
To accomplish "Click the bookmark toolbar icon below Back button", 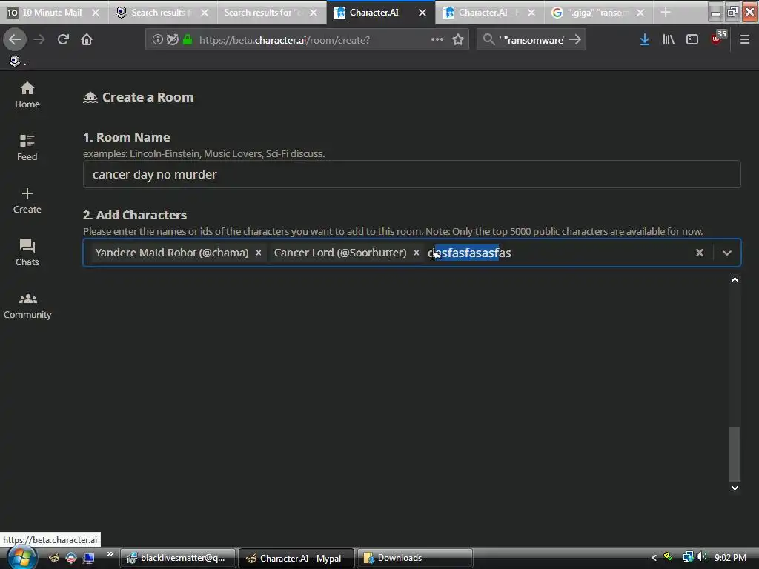I will point(15,61).
